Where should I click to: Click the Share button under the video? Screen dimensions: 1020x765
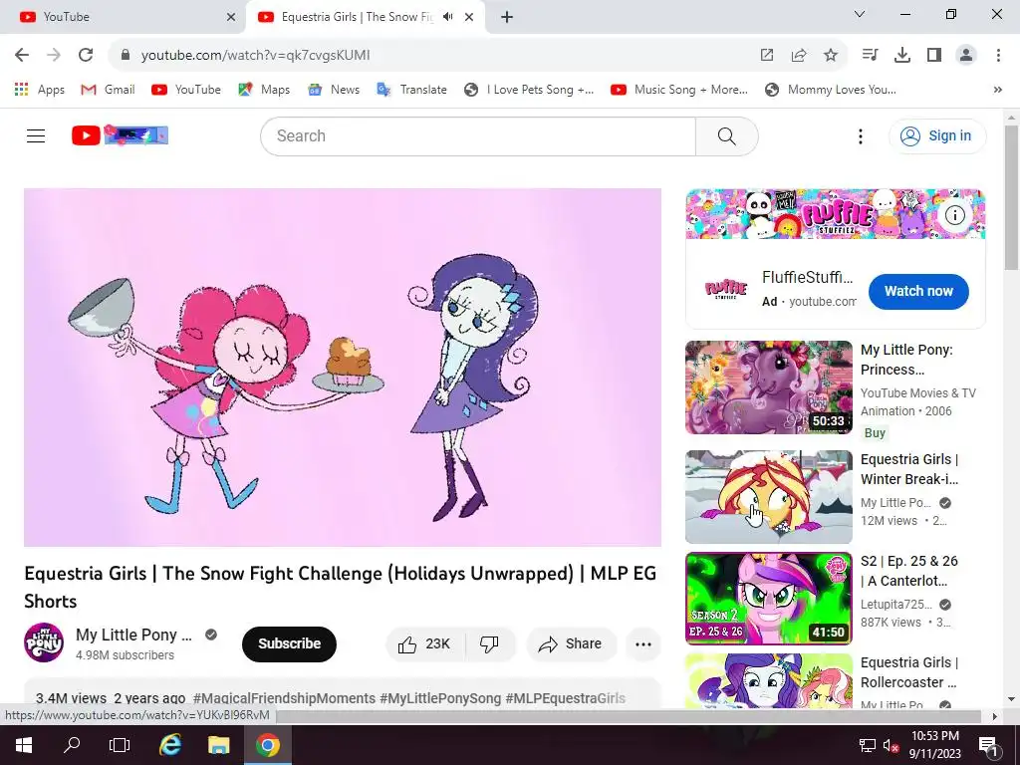click(571, 644)
